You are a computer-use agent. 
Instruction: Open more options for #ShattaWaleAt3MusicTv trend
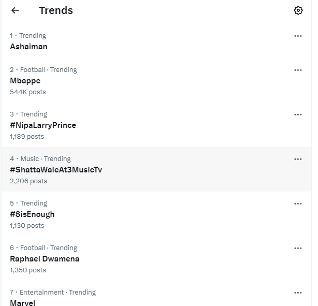click(x=298, y=159)
